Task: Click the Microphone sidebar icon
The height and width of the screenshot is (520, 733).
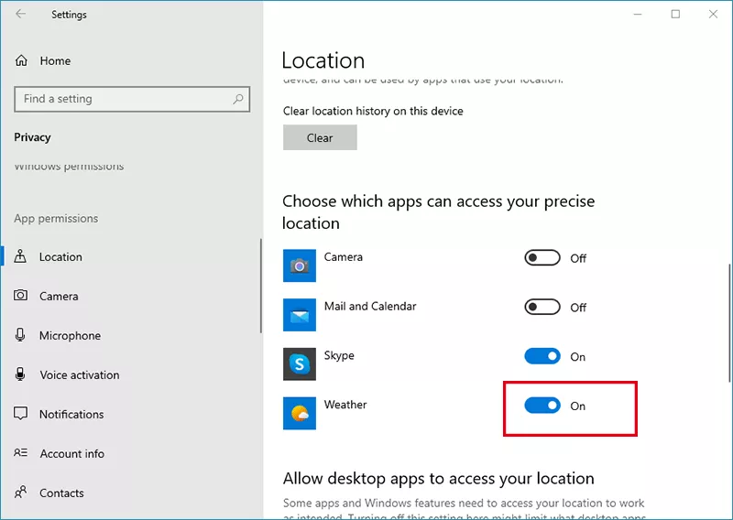Action: (x=20, y=334)
